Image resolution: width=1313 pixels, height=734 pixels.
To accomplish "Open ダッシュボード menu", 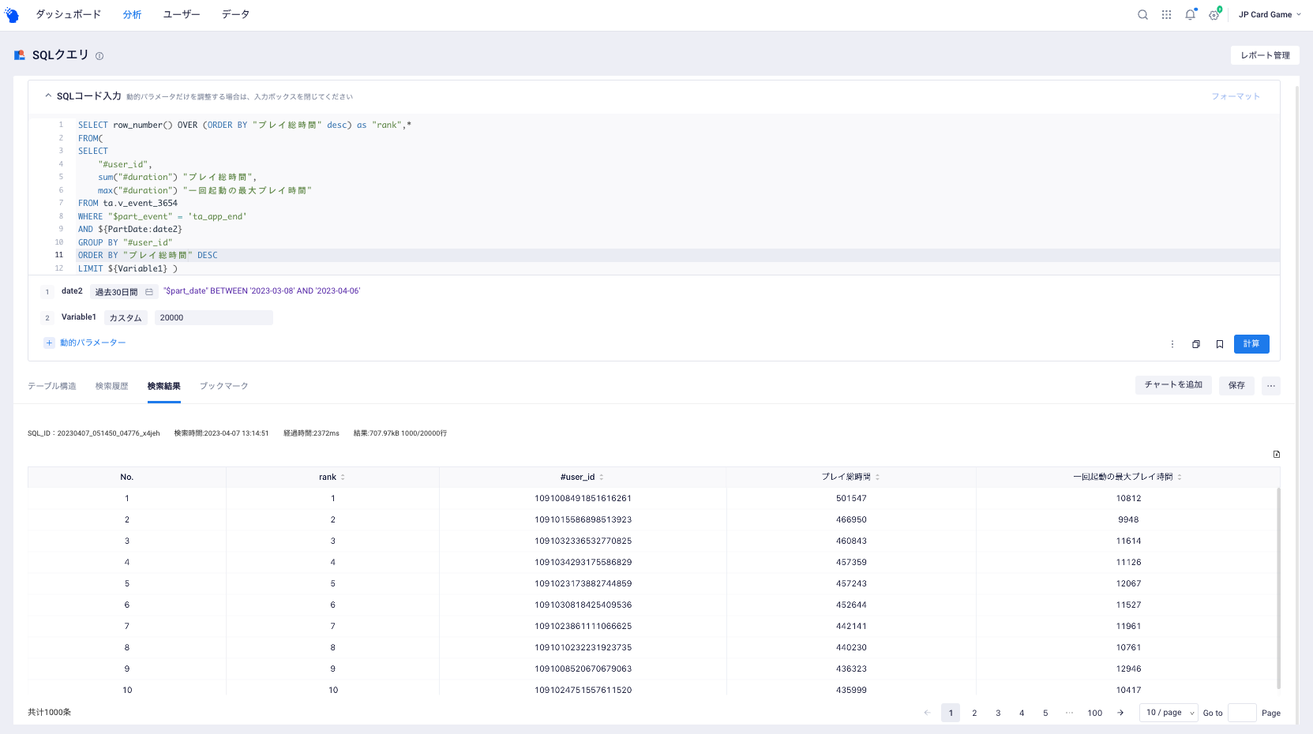I will 69,15.
